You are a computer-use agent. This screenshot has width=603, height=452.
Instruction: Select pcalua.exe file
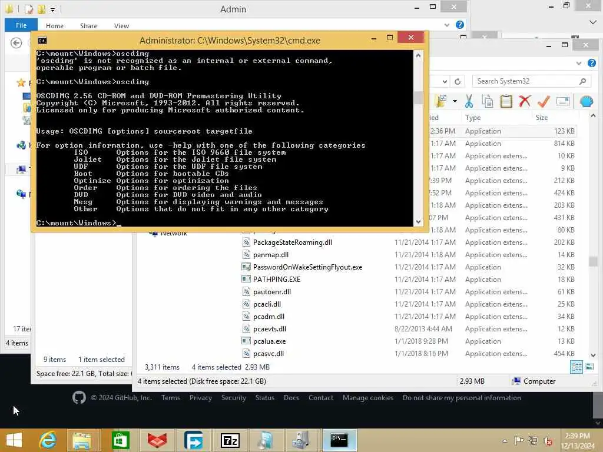269,341
